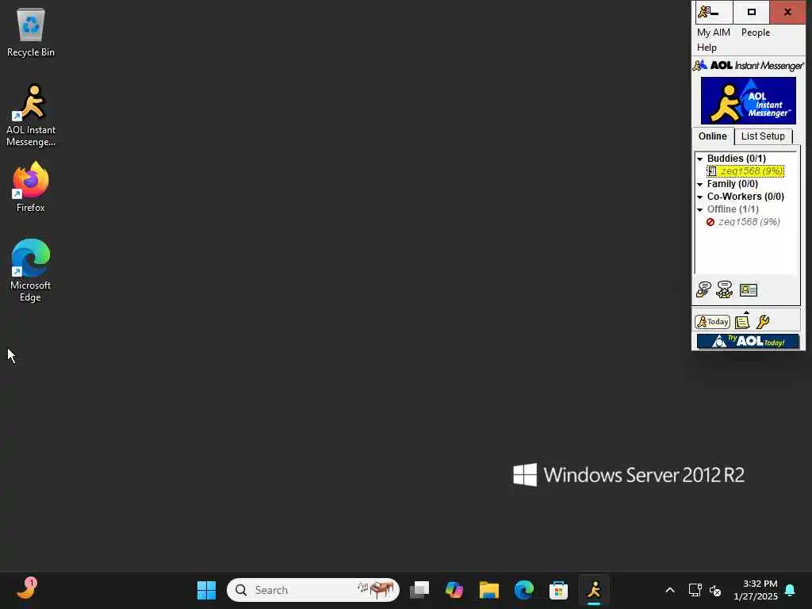Open Task View from the taskbar

419,590
